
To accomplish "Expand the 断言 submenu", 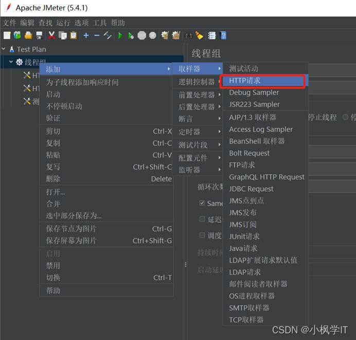I will [x=198, y=119].
